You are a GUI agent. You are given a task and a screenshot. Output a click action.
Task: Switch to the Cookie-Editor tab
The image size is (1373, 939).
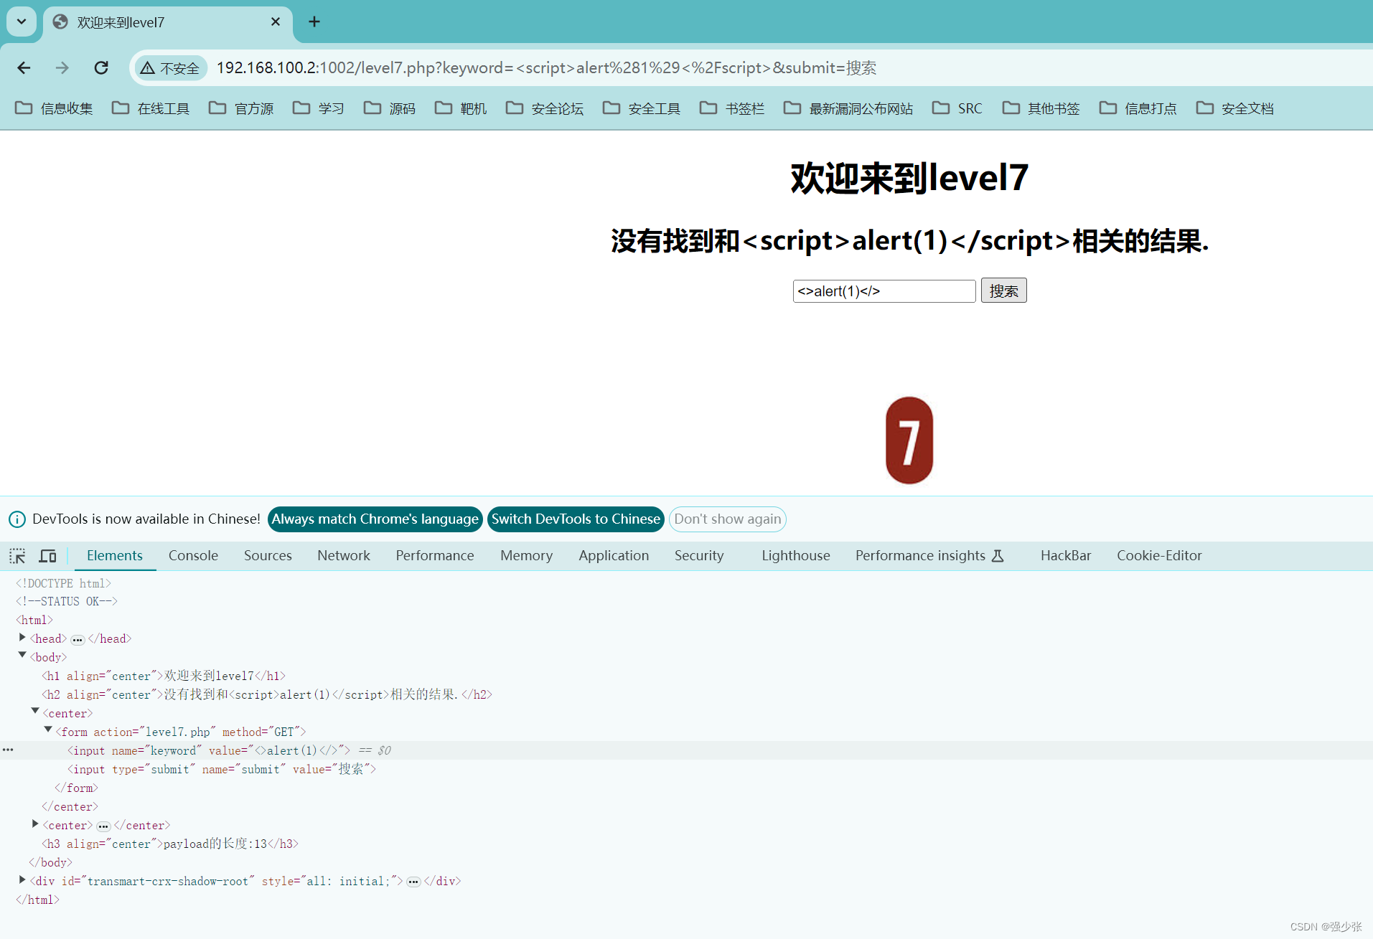point(1159,556)
